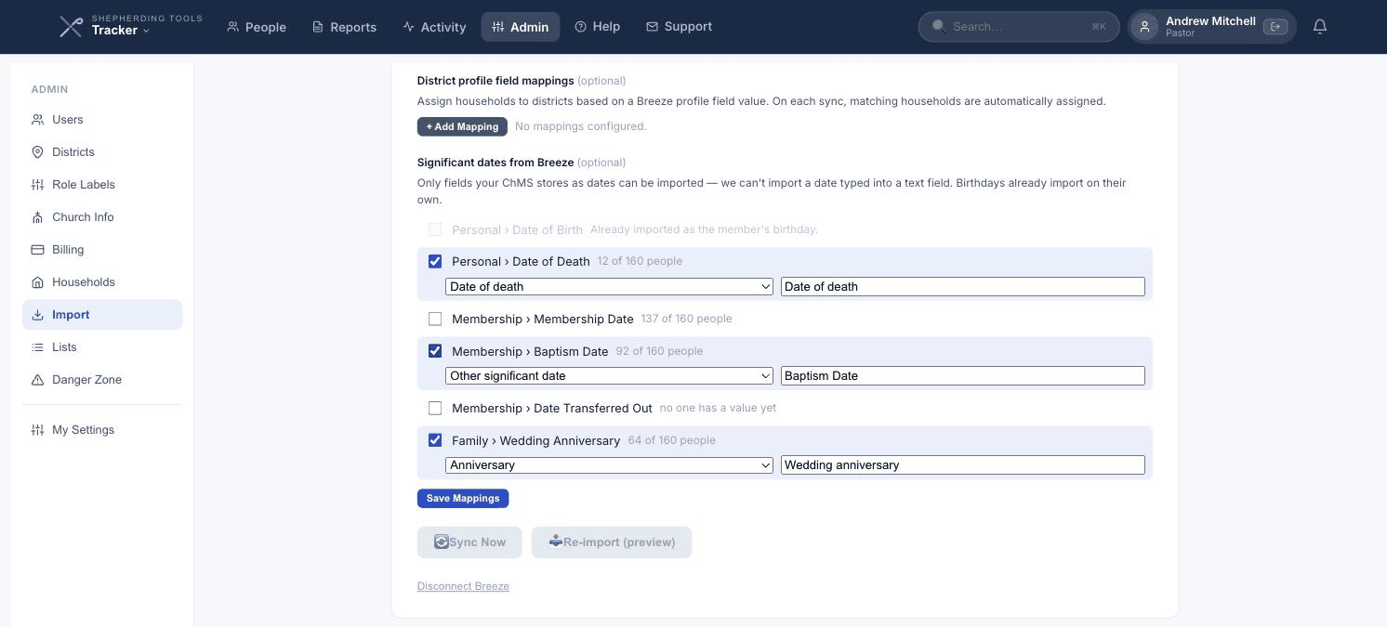Click the disabled Date of Birth checkbox

pyautogui.click(x=435, y=229)
